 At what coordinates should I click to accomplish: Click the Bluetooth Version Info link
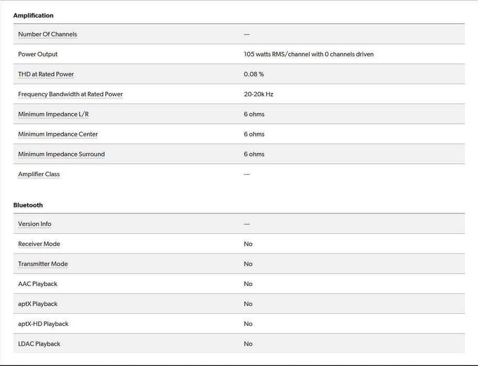pyautogui.click(x=35, y=224)
